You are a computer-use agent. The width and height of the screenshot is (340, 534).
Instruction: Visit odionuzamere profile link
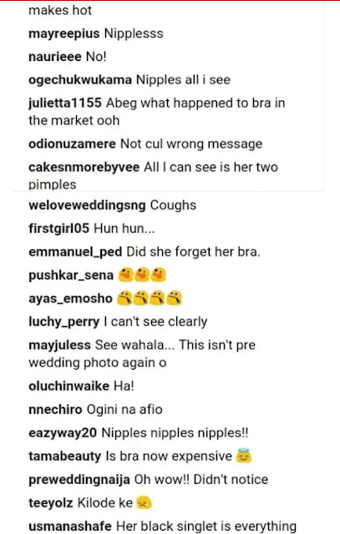pyautogui.click(x=73, y=144)
